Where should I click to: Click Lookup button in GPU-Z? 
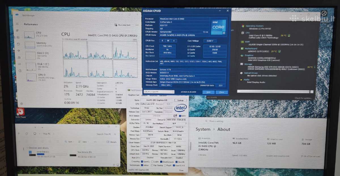click(x=180, y=100)
